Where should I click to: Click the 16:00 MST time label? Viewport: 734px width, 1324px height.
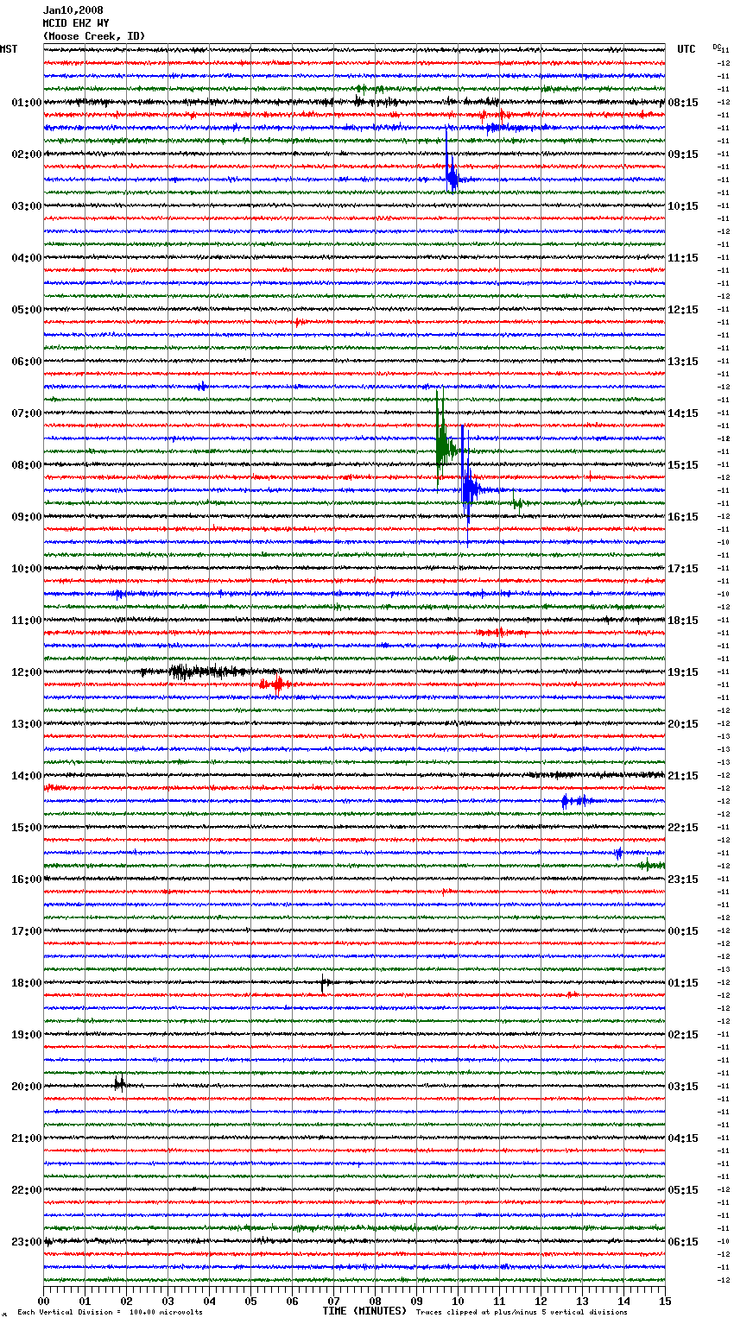pos(26,880)
